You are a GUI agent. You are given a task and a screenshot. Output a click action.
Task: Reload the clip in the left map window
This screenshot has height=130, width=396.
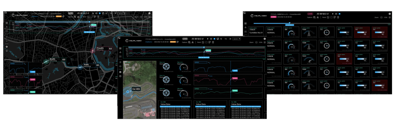tap(63, 16)
